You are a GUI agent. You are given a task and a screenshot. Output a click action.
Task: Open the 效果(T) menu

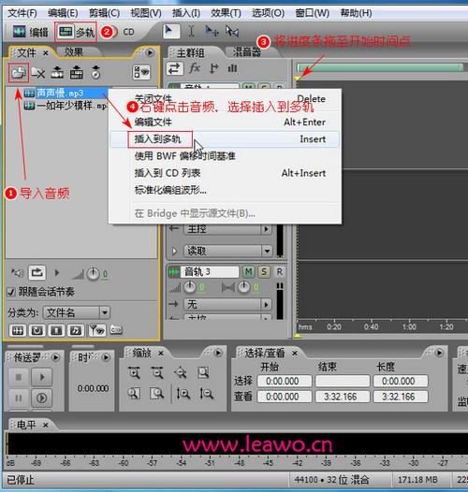(x=226, y=13)
